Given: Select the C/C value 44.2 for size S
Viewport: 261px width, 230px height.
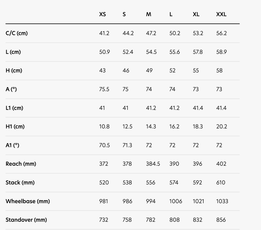Looking at the screenshot, I should coord(128,33).
